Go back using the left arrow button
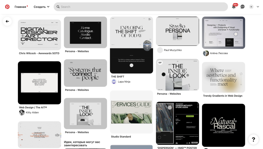The height and width of the screenshot is (149, 263). pyautogui.click(x=7, y=21)
